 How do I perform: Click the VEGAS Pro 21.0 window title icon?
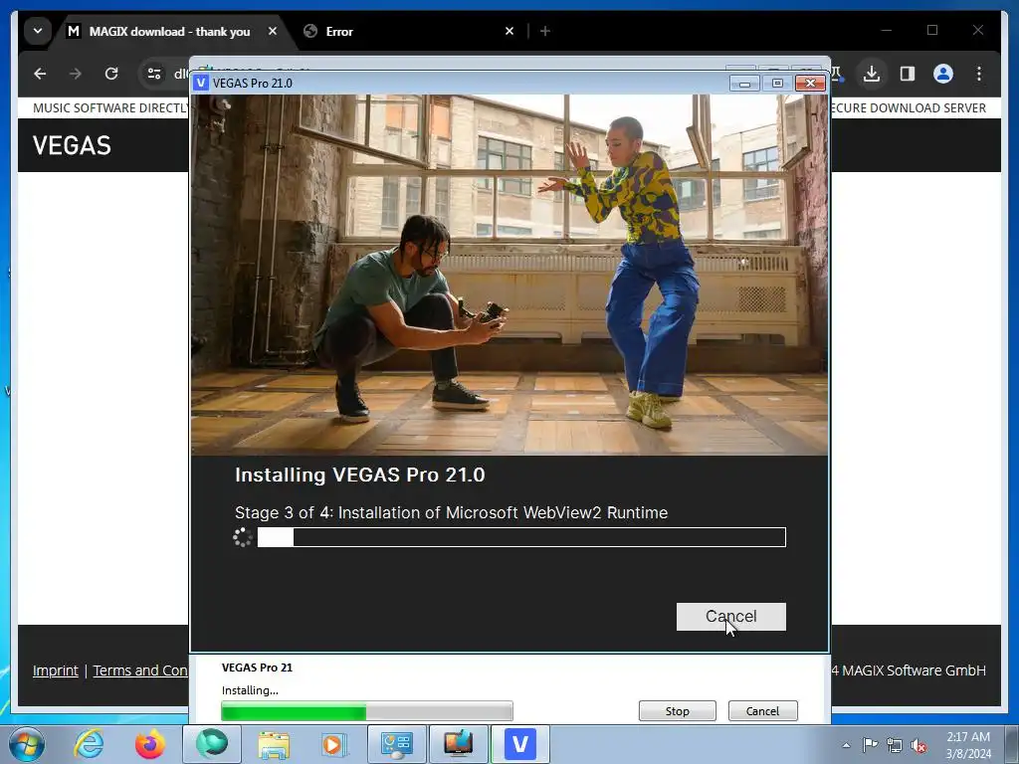pos(201,83)
